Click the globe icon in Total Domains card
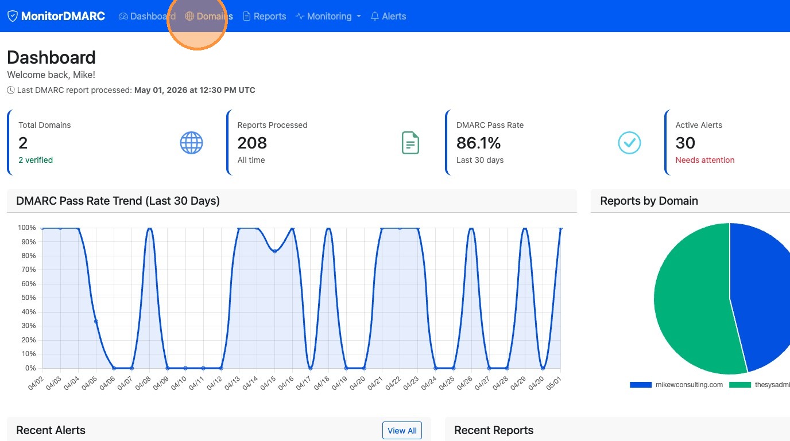This screenshot has height=441, width=790. (192, 143)
